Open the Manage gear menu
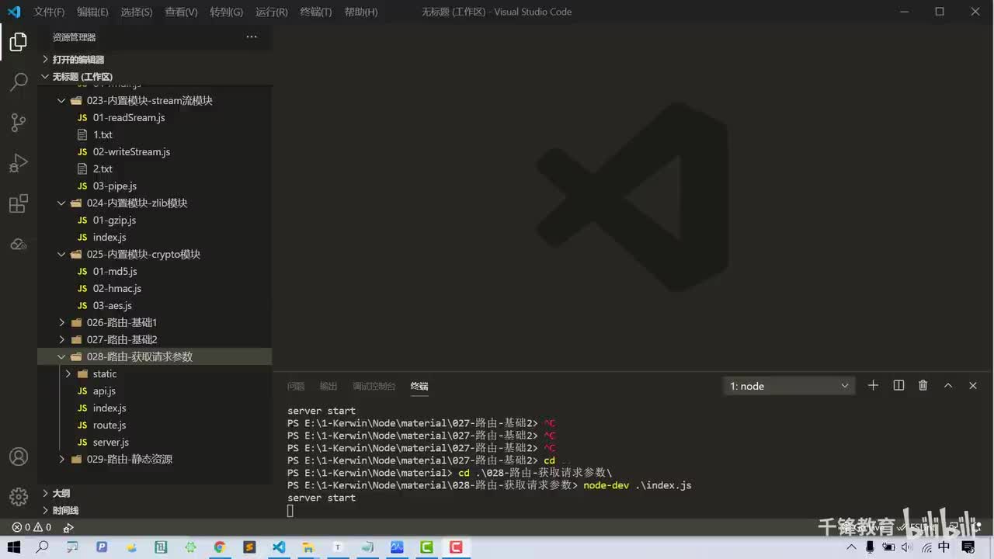994x559 pixels. coord(19,496)
